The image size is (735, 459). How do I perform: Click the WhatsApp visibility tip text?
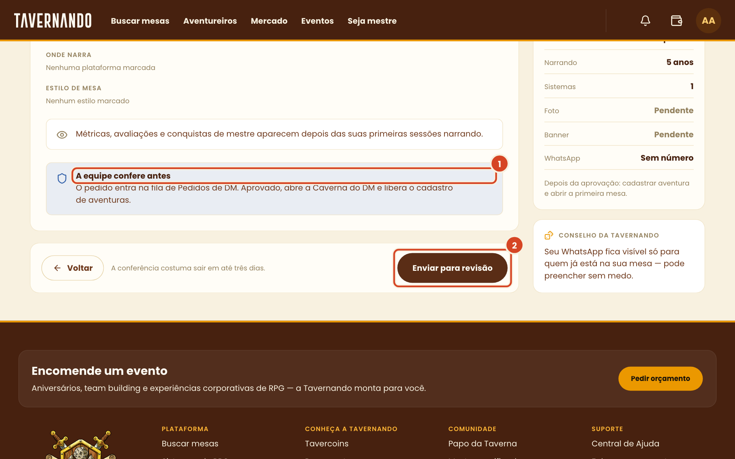614,264
